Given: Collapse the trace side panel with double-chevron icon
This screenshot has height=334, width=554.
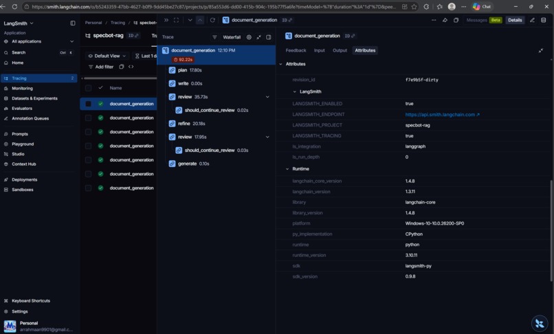Looking at the screenshot, I should click(x=166, y=20).
